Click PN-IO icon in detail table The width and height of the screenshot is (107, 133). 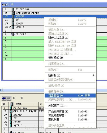[x=11, y=122]
